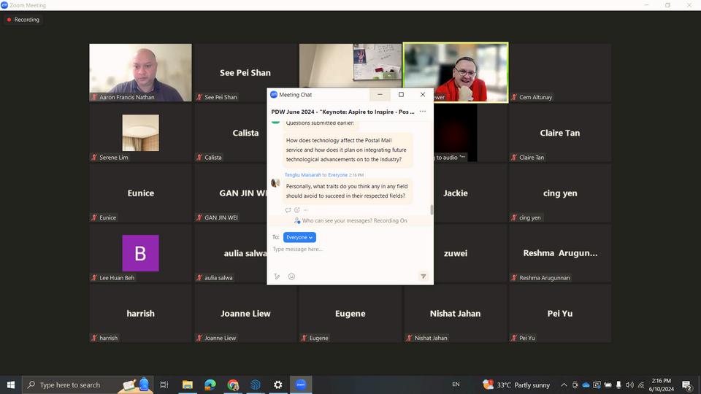Open the blue cube app on taskbar
This screenshot has width=701, height=394.
pos(256,385)
